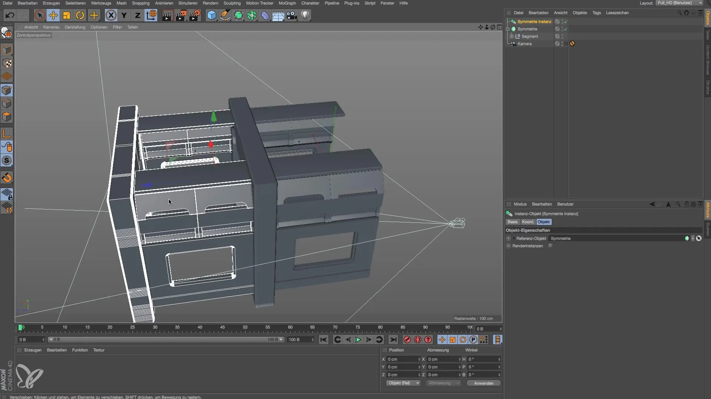Switch to points mode icon
The height and width of the screenshot is (399, 711).
pyautogui.click(x=7, y=90)
